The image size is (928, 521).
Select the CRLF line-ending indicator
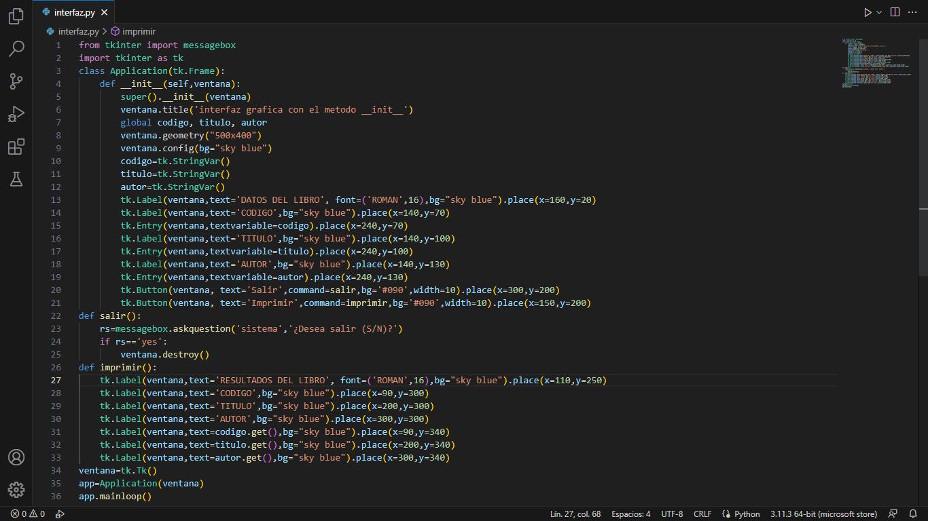click(x=702, y=514)
